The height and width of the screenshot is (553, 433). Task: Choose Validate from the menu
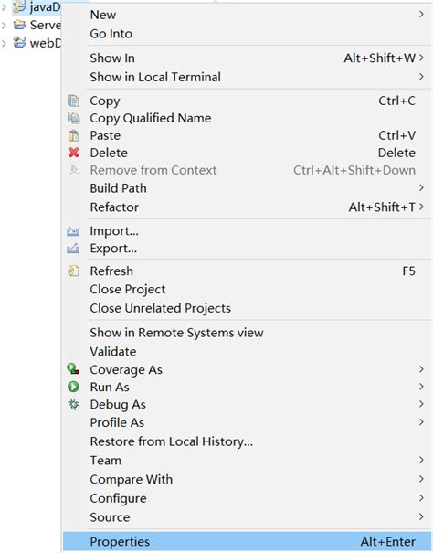(x=247, y=352)
